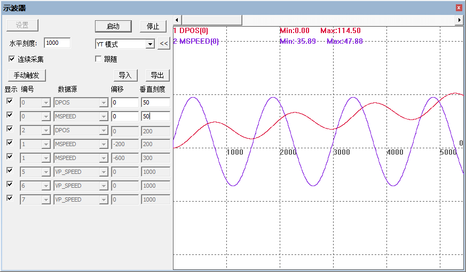
Task: Open the 数据源 MSPEED dropdown on the second row
Action: [104, 116]
